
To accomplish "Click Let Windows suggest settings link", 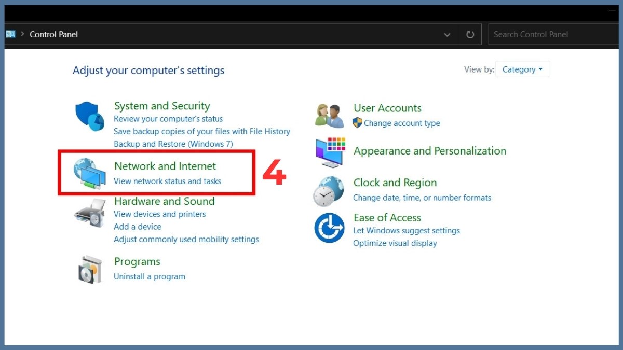I will tap(407, 230).
